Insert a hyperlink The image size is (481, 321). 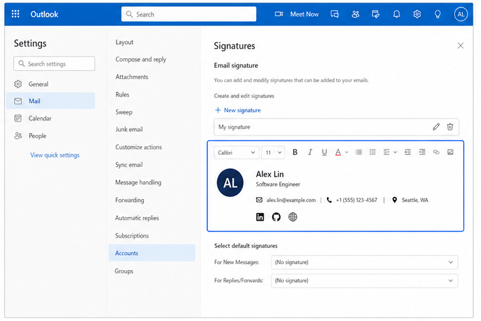point(436,152)
